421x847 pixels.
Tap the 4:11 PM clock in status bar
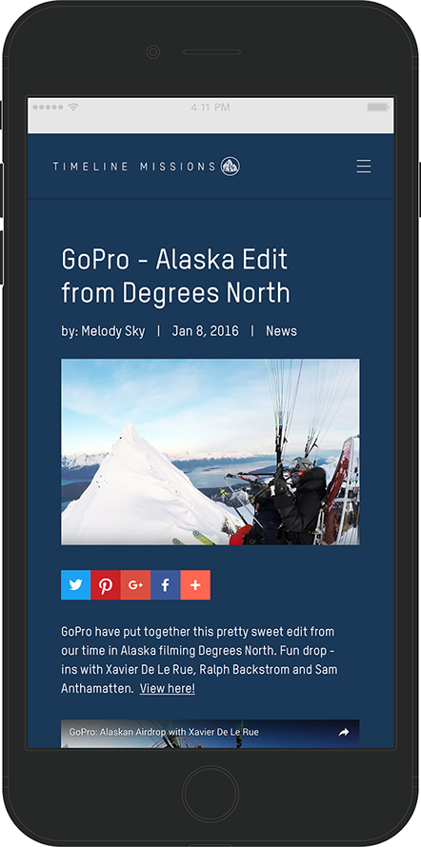210,108
